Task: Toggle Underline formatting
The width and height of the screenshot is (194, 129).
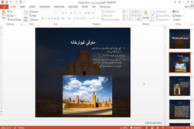Action: click(49, 18)
